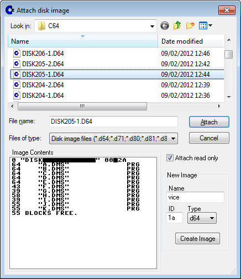Select DISK204-2.D64 file icon
Viewport: 241px width, 279px height.
(x=17, y=85)
